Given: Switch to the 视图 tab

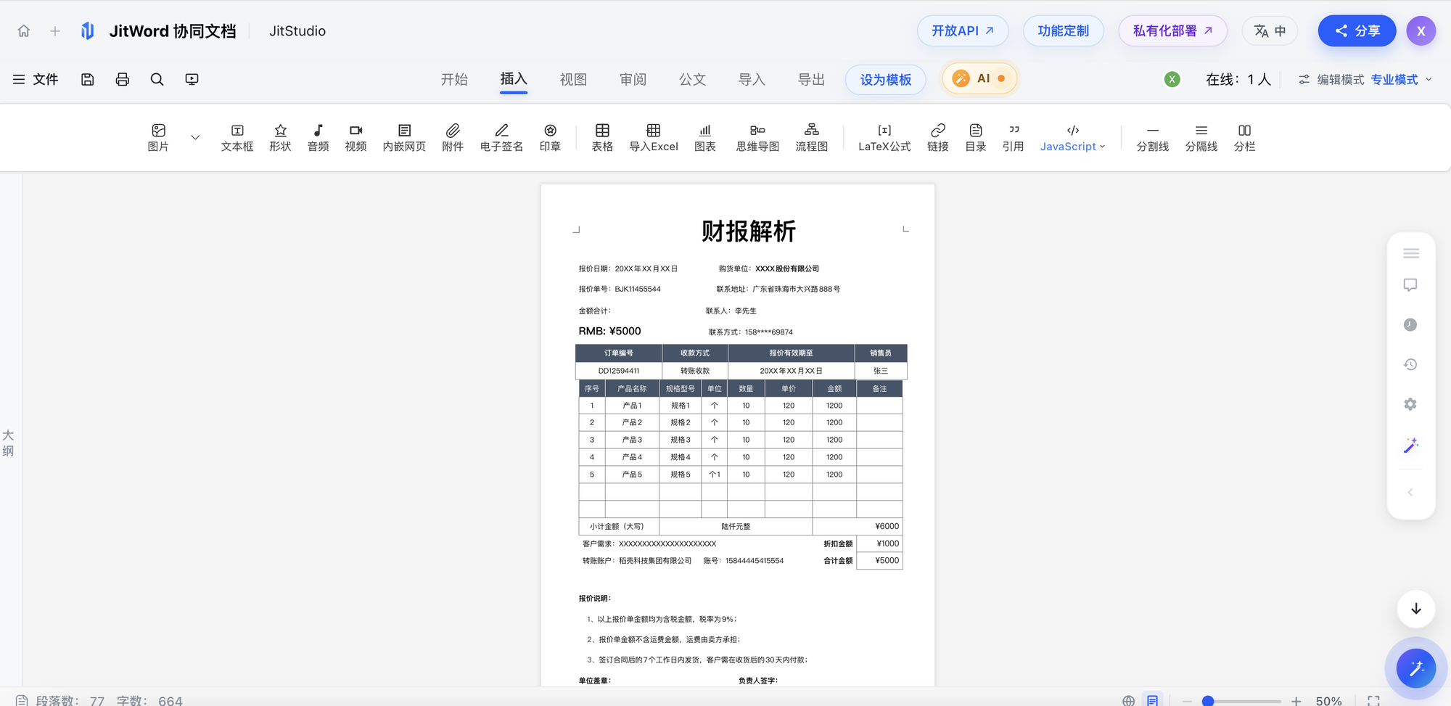Looking at the screenshot, I should 573,79.
